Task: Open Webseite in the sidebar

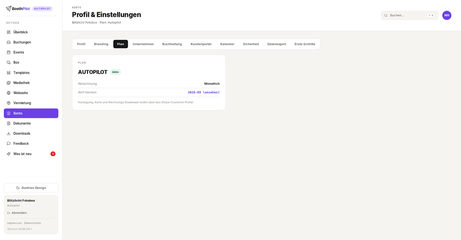Action: [31, 93]
